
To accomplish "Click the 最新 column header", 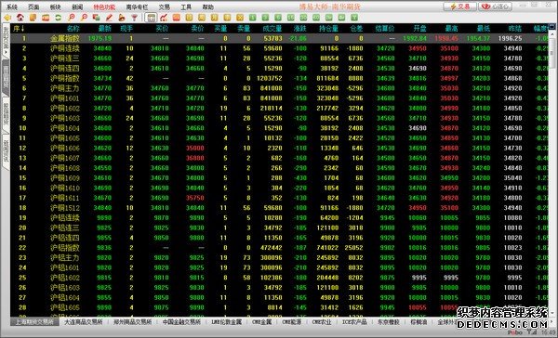I will (x=104, y=29).
